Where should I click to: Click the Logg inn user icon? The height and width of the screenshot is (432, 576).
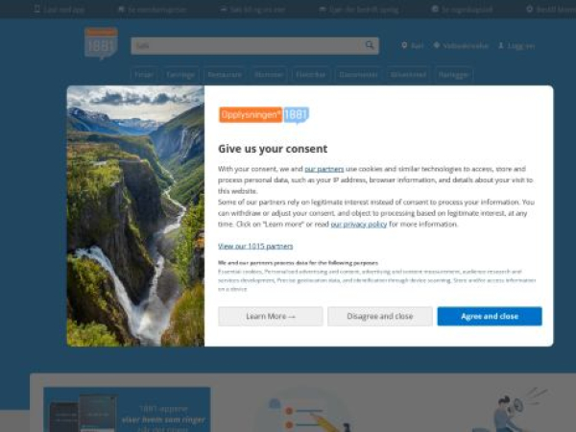[x=501, y=45]
